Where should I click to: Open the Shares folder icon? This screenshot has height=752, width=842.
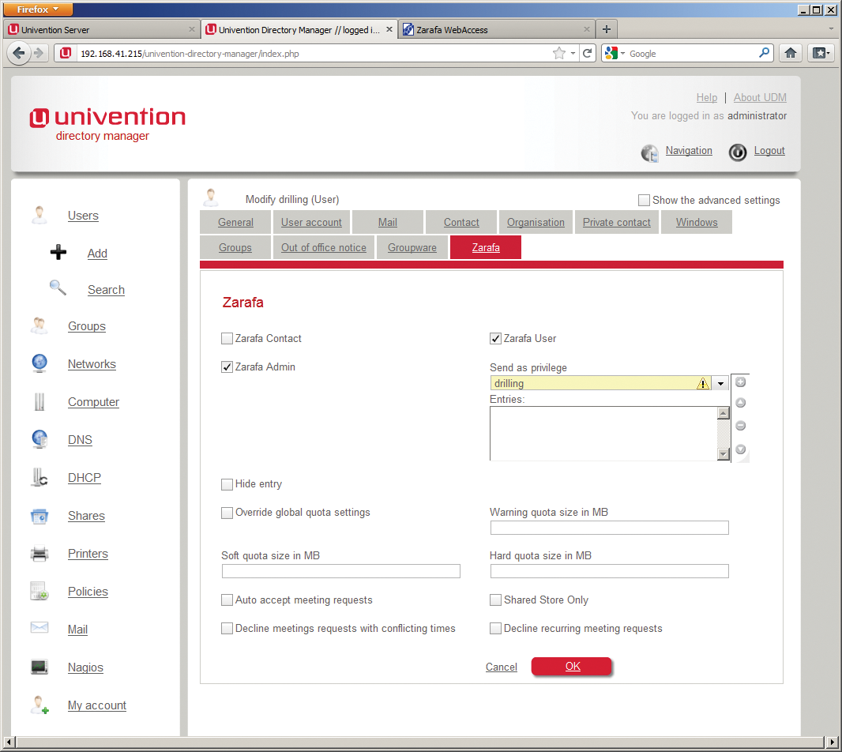click(x=39, y=515)
